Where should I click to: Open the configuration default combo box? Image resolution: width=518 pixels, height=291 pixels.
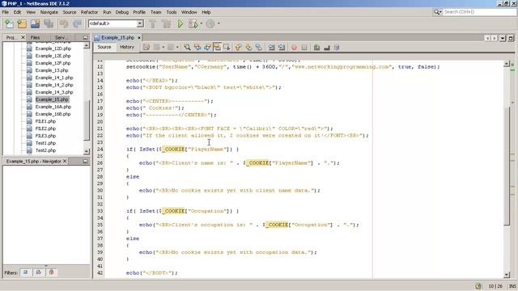click(116, 23)
